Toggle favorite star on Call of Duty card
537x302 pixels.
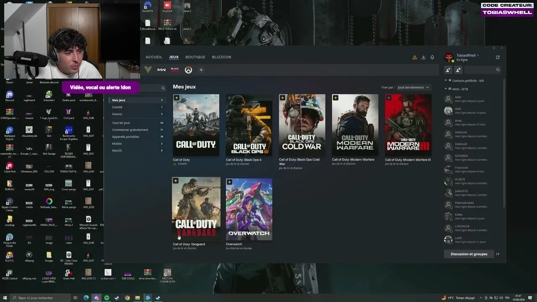pos(177,98)
